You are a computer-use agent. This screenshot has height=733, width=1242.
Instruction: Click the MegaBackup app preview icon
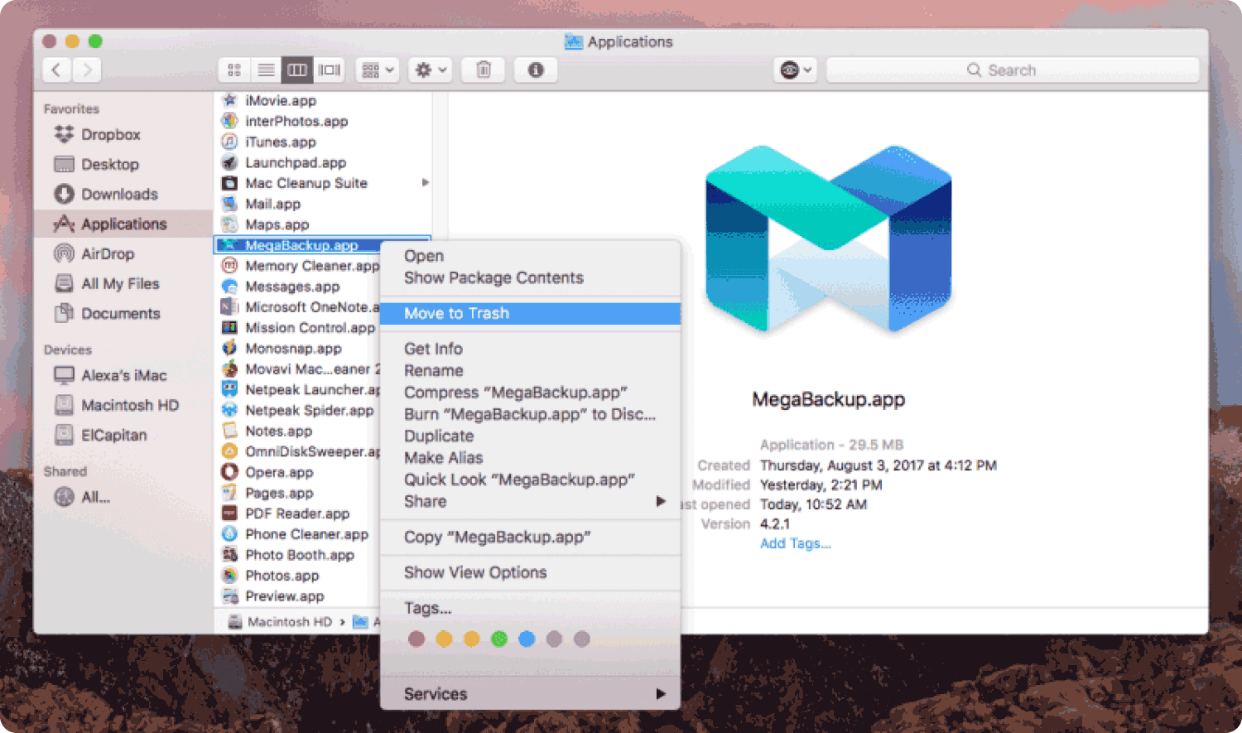click(828, 239)
